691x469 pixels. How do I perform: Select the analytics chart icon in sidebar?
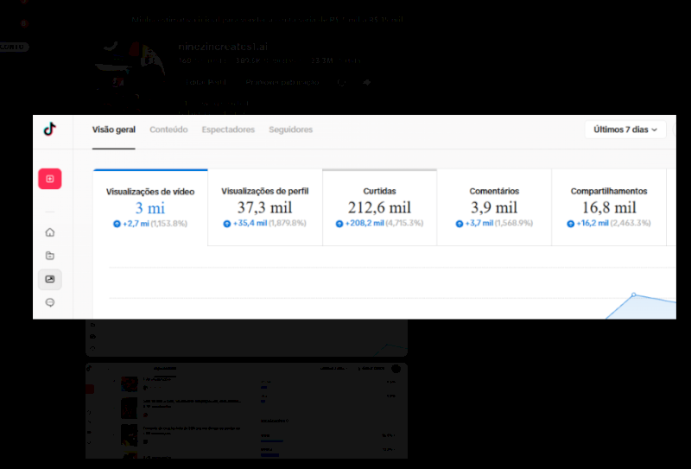50,280
